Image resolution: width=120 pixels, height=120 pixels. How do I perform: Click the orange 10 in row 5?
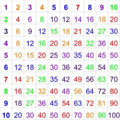pyautogui.click(x=18, y=55)
